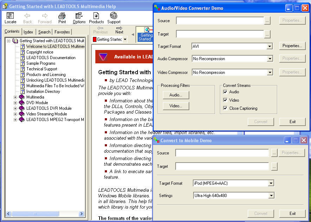Click the small left arrow beside Getting Started tab
This screenshot has width=311, height=222.
[x=133, y=34]
